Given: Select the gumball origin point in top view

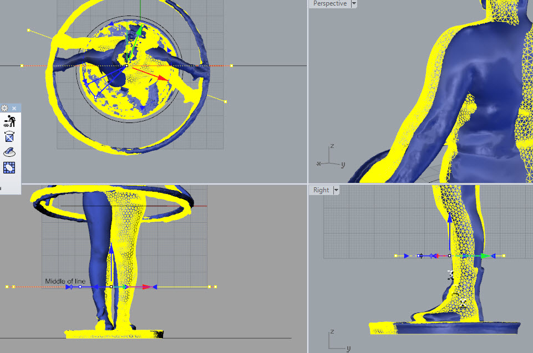Looking at the screenshot, I should (127, 65).
